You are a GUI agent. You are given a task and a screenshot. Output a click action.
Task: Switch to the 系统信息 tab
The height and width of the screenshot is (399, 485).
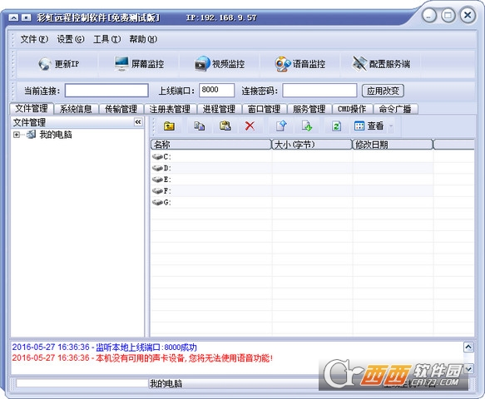76,109
